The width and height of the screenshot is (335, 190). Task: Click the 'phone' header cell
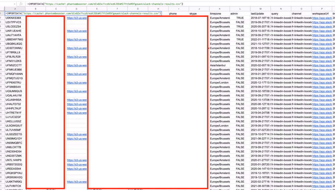click(x=179, y=14)
